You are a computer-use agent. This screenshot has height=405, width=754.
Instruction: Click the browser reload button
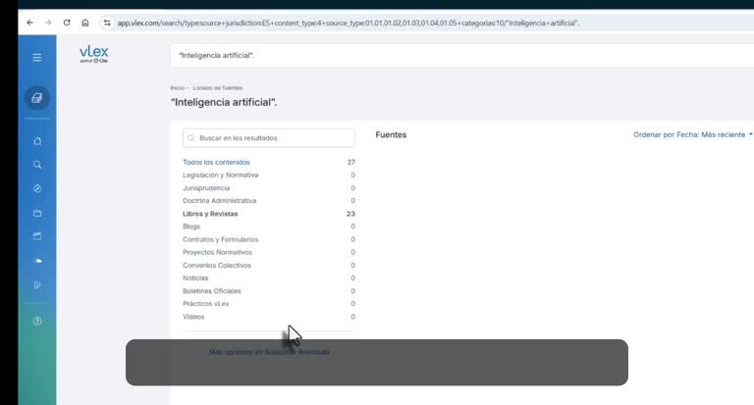coord(67,23)
